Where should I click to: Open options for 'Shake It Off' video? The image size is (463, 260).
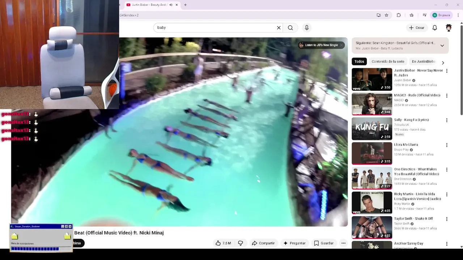(447, 219)
